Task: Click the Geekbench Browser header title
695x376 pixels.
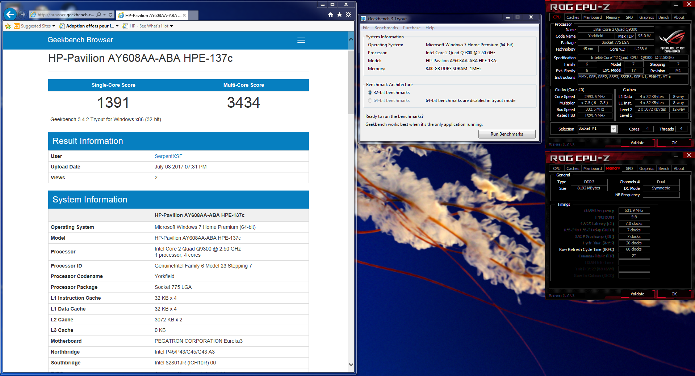Action: [80, 40]
